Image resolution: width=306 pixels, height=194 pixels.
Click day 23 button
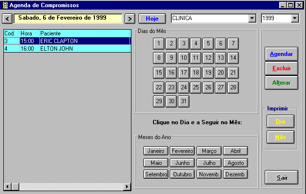[x=171, y=87]
